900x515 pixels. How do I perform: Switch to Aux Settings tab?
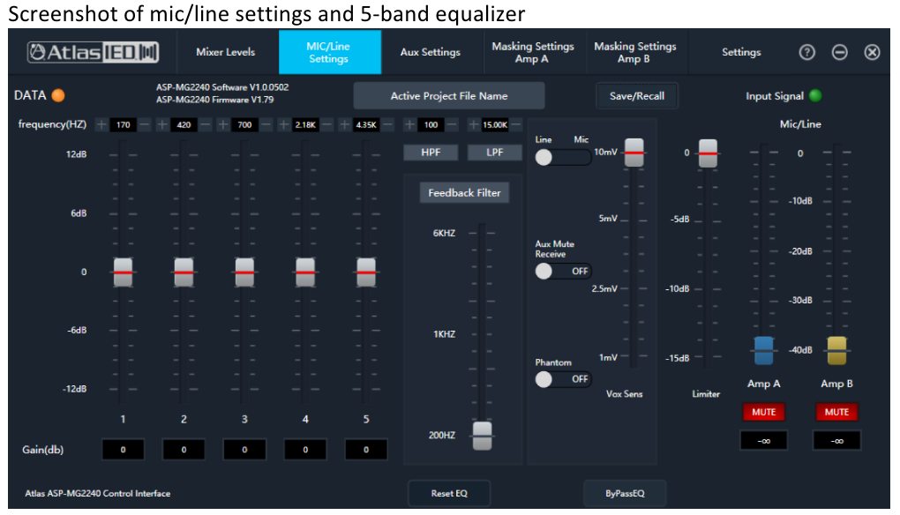tap(431, 52)
